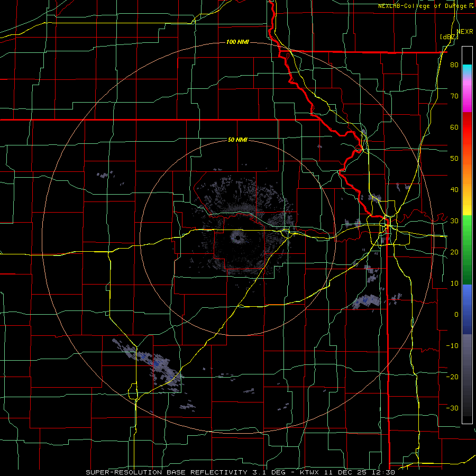The width and height of the screenshot is (476, 476).
Task: Click the 0 value on the dBZ scale
Action: [456, 315]
